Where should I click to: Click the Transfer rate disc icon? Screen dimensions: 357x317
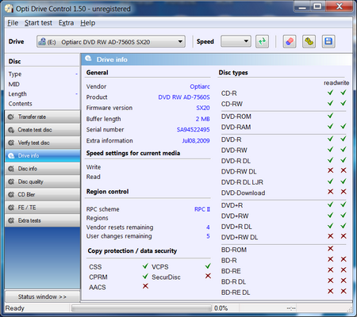pyautogui.click(x=11, y=116)
